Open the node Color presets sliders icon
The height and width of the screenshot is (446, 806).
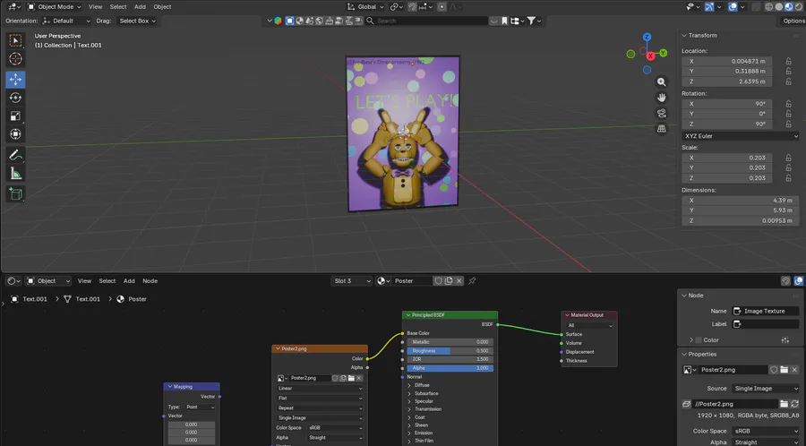click(x=785, y=340)
